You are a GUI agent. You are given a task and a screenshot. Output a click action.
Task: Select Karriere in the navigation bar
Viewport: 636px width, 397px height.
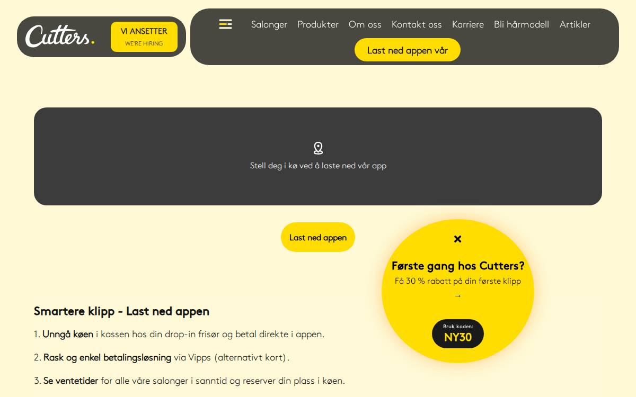[x=468, y=24]
